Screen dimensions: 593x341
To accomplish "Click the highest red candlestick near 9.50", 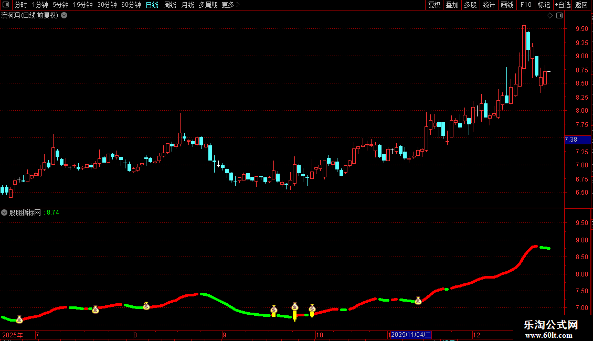I will point(524,47).
